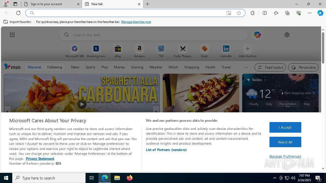The image size is (326, 183).
Task: Select the Daily weather tab
Action: click(x=269, y=104)
